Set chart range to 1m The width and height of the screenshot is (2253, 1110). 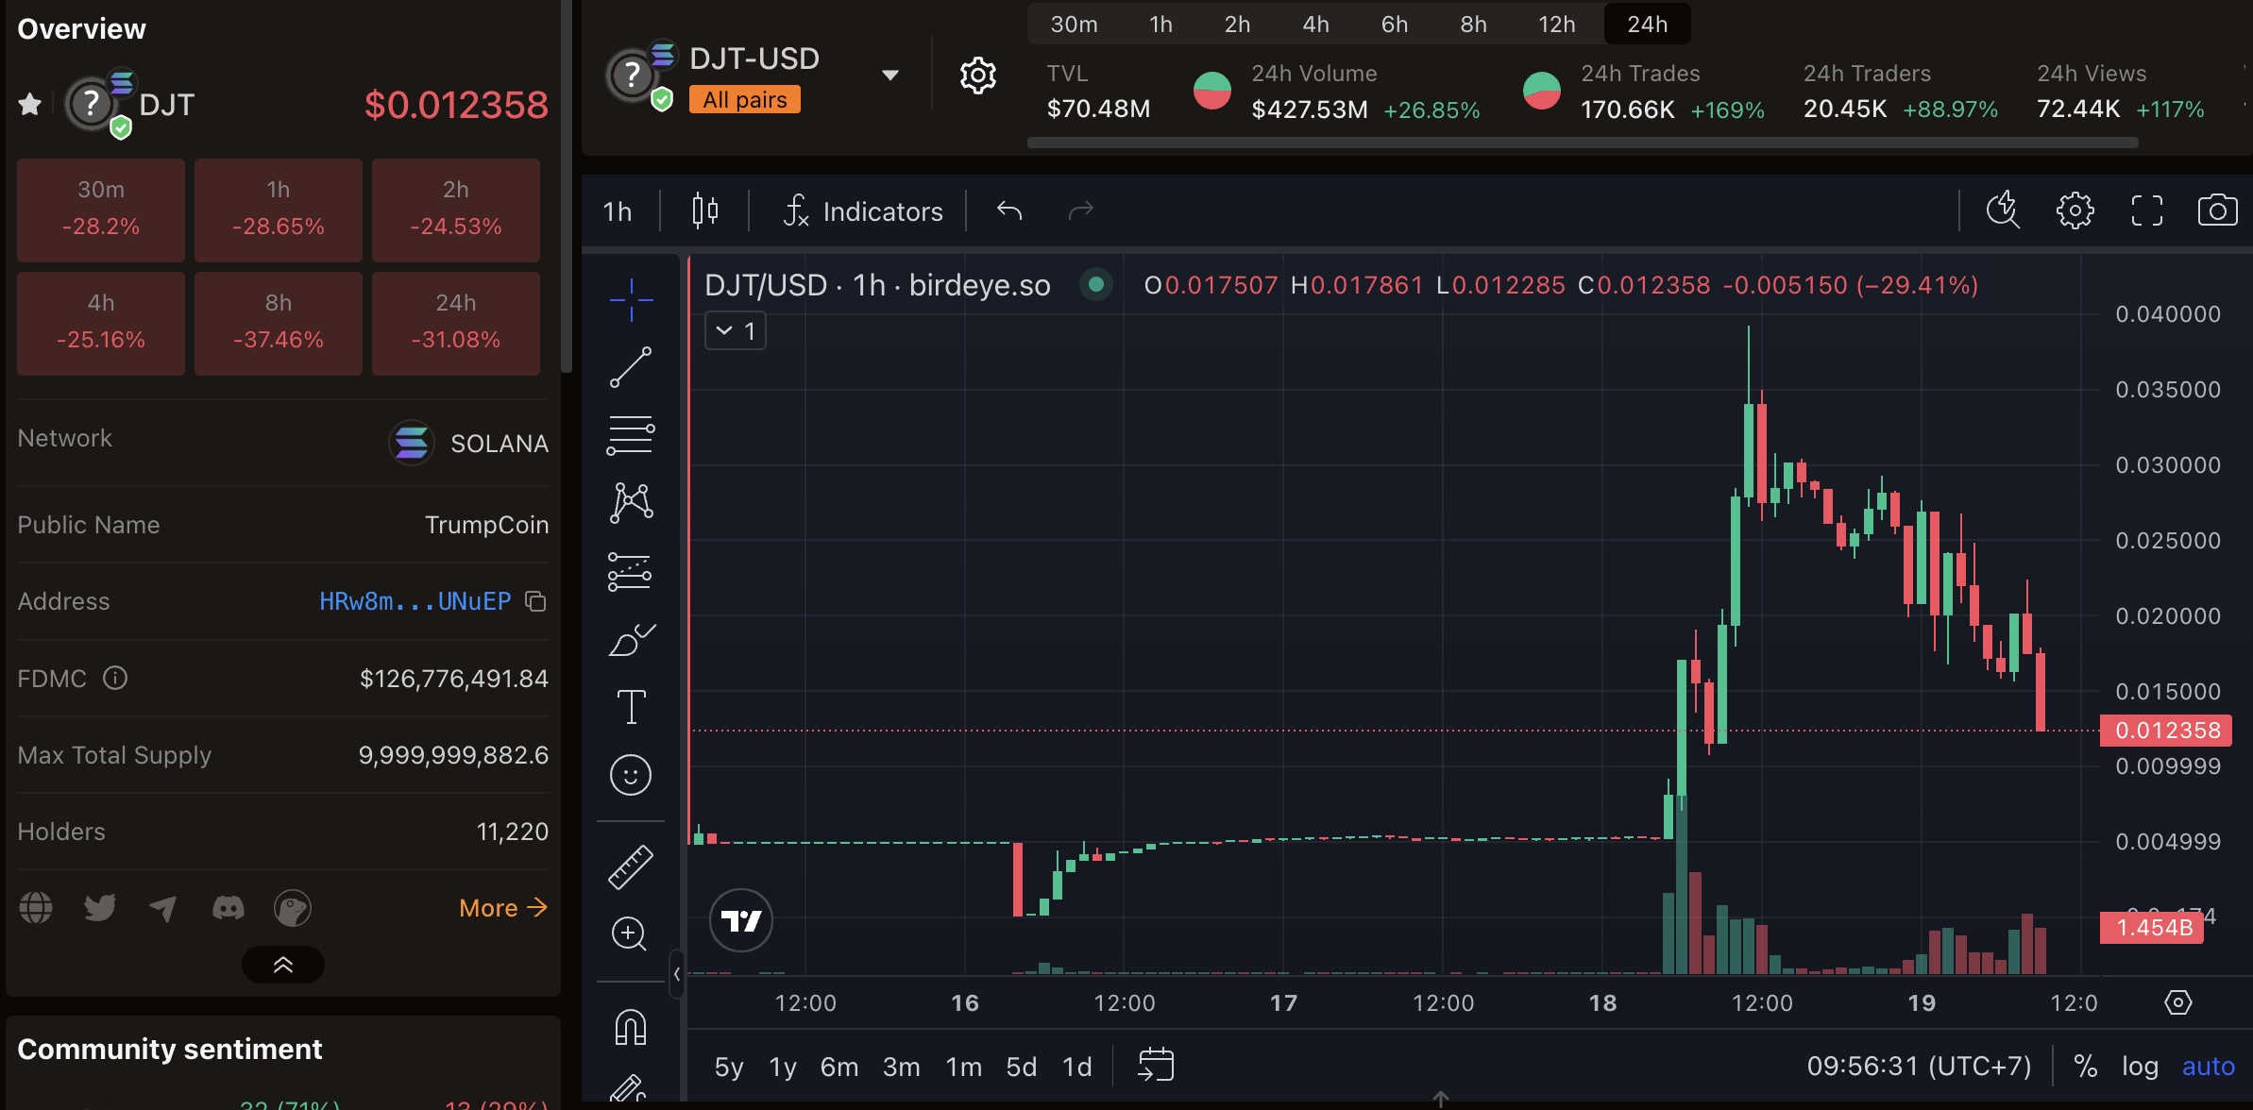963,1067
